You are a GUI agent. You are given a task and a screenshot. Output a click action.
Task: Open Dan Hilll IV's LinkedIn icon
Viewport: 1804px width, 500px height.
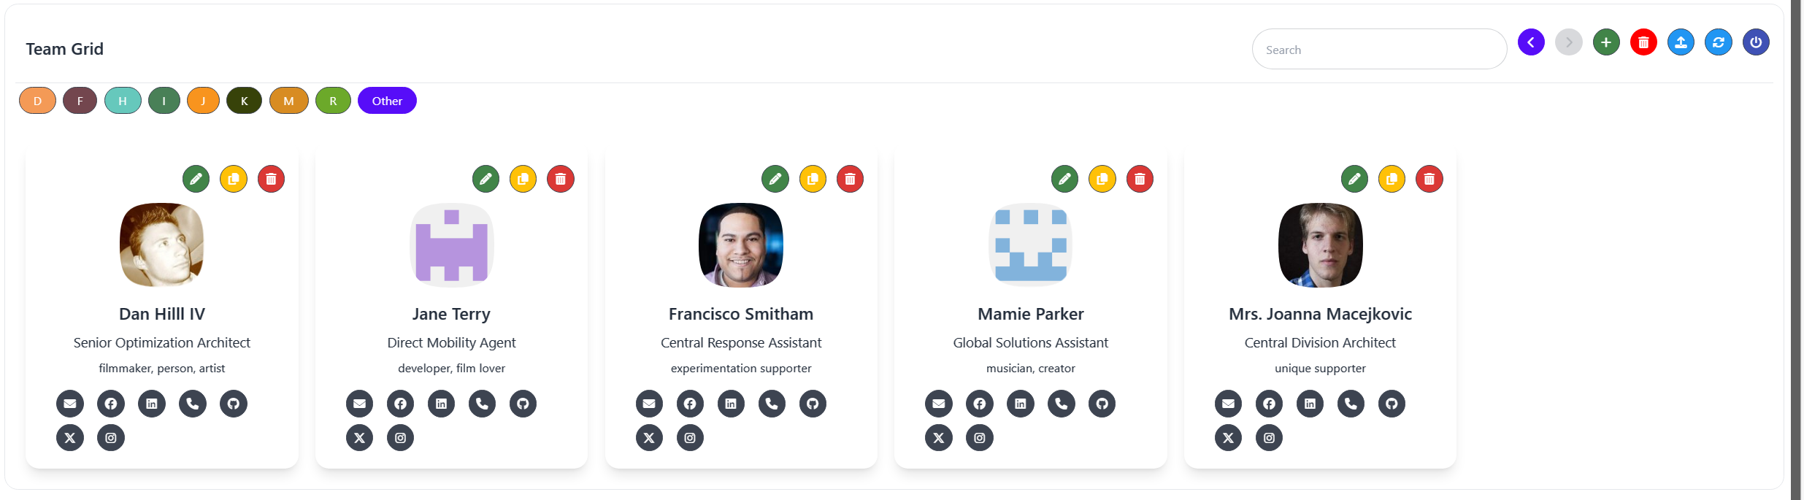[x=152, y=404]
